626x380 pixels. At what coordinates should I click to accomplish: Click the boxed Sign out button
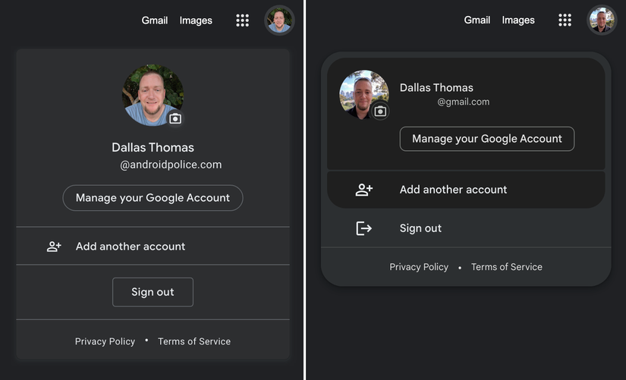tap(153, 292)
